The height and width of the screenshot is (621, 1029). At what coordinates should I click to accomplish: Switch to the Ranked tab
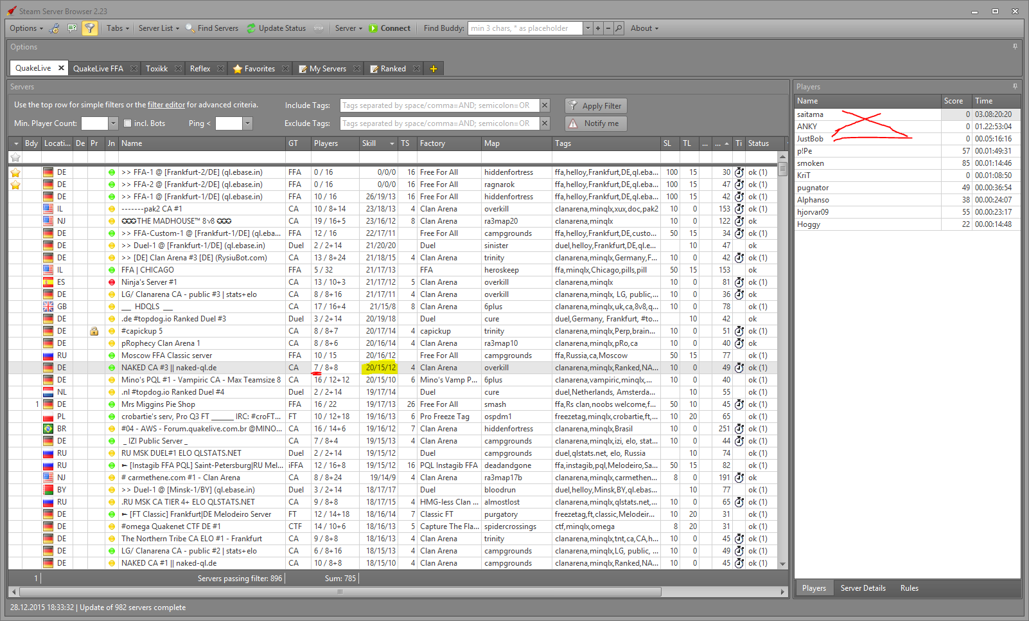coord(392,69)
